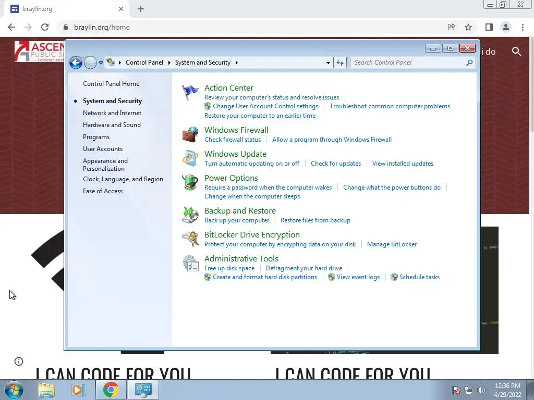Open the recent pages dropdown arrow
Image resolution: width=534 pixels, height=400 pixels.
tap(101, 63)
